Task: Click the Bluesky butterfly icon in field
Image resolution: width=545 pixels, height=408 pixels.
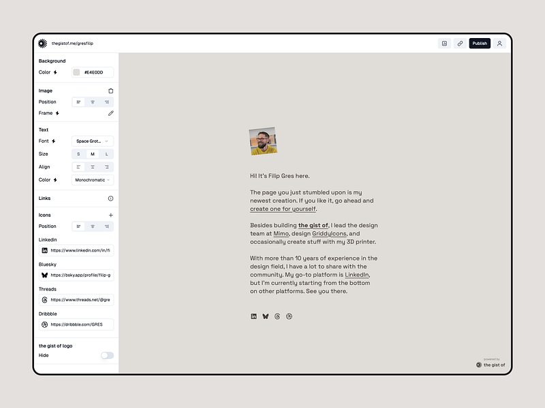Action: (x=44, y=275)
